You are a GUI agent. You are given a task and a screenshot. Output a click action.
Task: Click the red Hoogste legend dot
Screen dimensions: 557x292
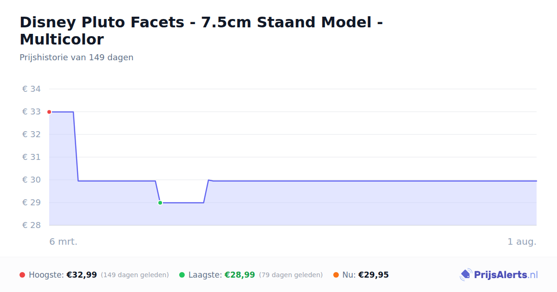[x=22, y=275]
